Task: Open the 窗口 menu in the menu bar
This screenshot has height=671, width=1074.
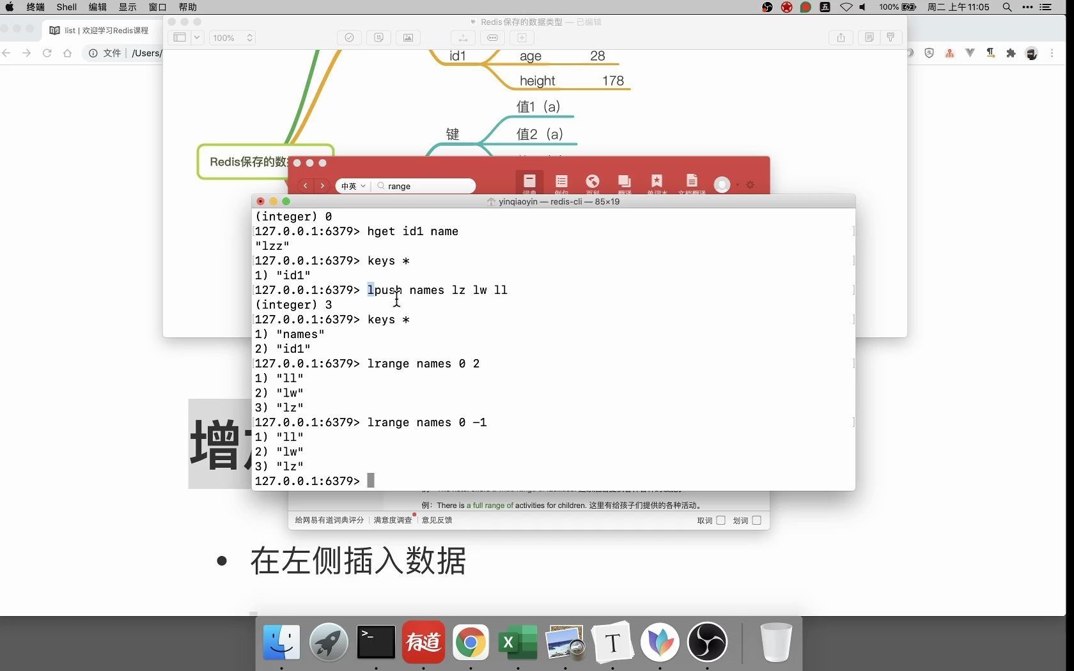Action: pos(157,7)
